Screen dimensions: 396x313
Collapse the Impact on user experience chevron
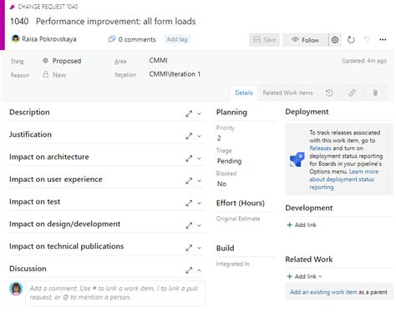(199, 181)
